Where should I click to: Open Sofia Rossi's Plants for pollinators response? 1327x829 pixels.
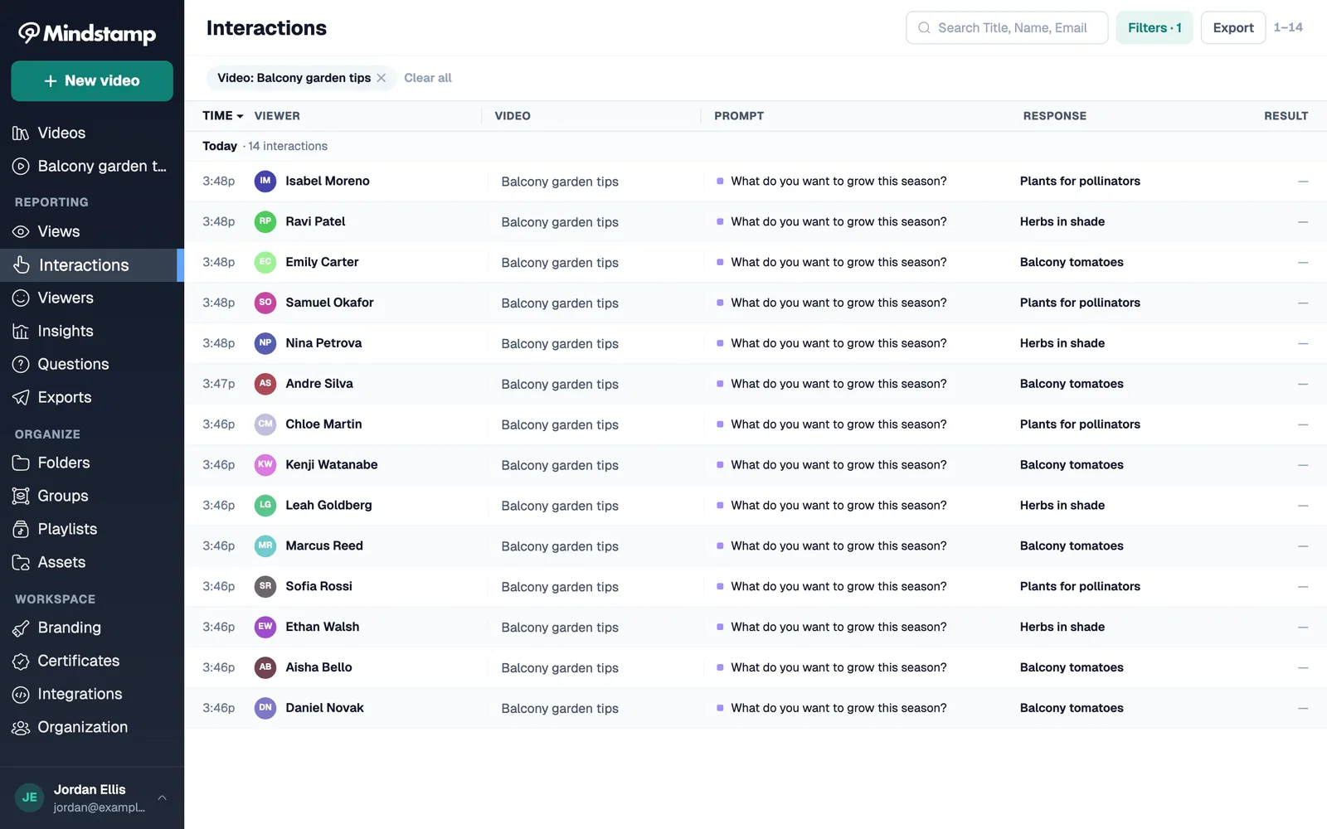tap(1080, 586)
